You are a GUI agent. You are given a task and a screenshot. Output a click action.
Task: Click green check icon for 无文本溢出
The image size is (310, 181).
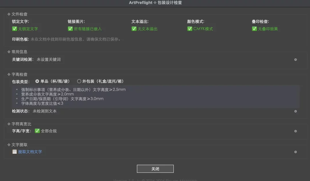coord(134,29)
